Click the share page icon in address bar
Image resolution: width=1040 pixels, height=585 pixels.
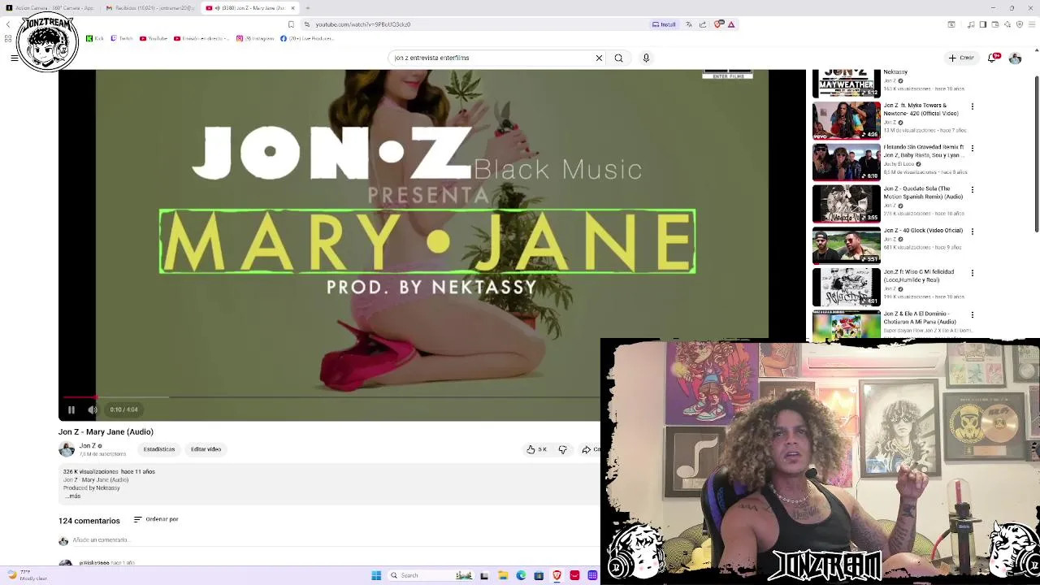click(703, 24)
